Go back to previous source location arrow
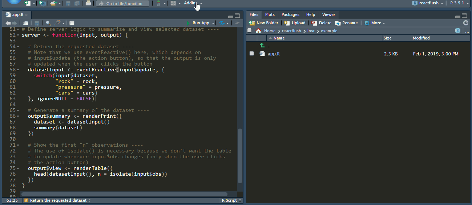The width and height of the screenshot is (472, 205). coord(8,23)
